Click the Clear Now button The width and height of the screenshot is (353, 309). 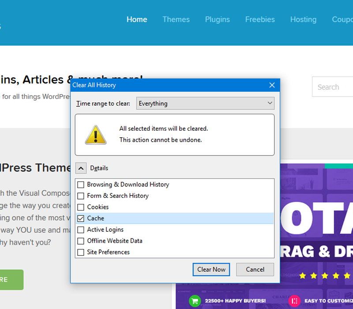tap(211, 269)
